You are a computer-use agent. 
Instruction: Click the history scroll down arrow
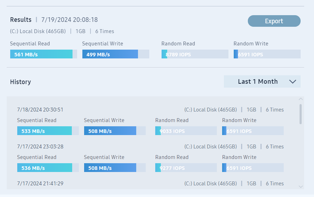tap(301, 187)
